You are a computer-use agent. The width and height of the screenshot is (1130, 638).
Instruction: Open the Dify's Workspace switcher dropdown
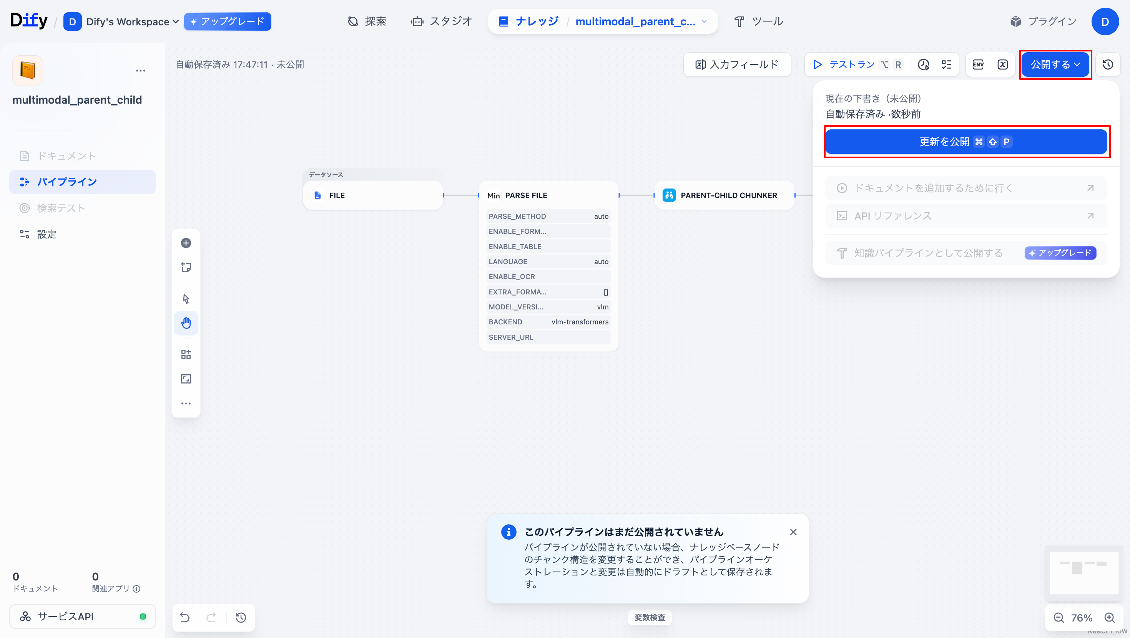pos(131,21)
